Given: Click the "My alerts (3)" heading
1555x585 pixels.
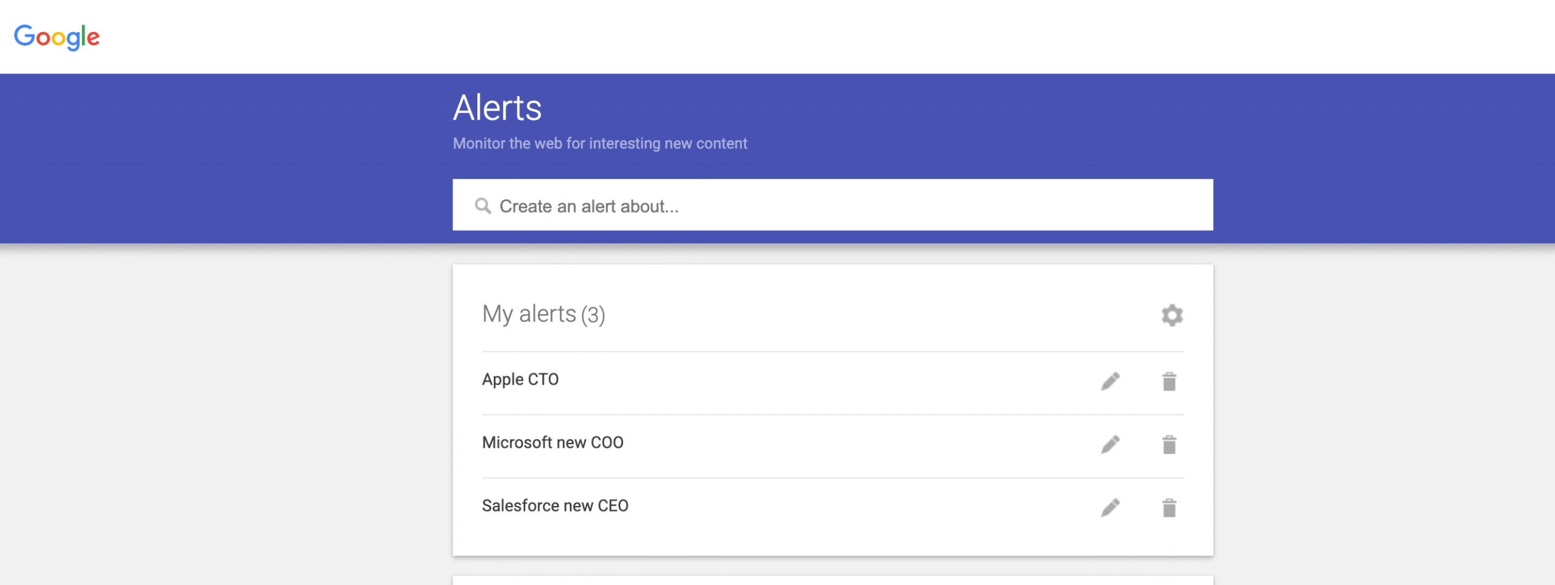Looking at the screenshot, I should point(544,314).
